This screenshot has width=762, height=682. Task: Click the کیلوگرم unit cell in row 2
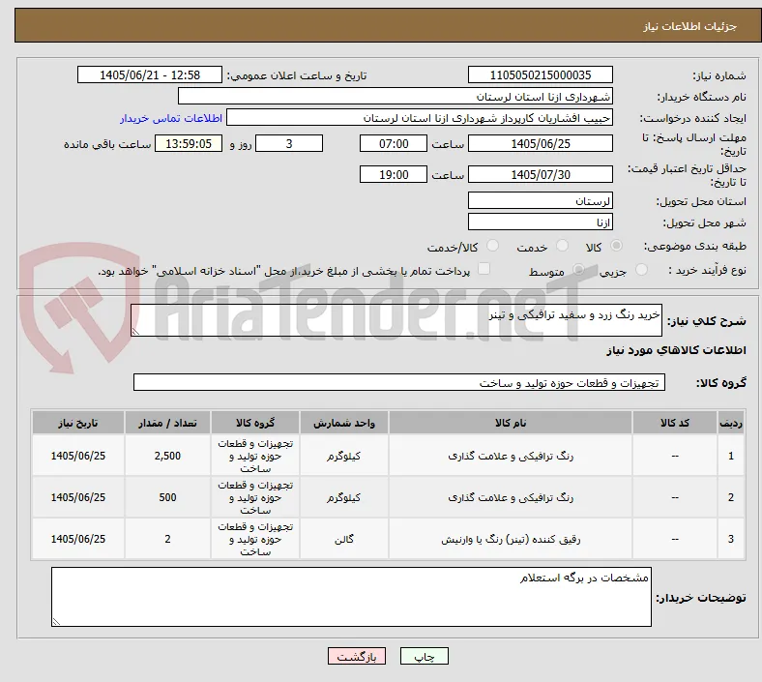point(344,497)
